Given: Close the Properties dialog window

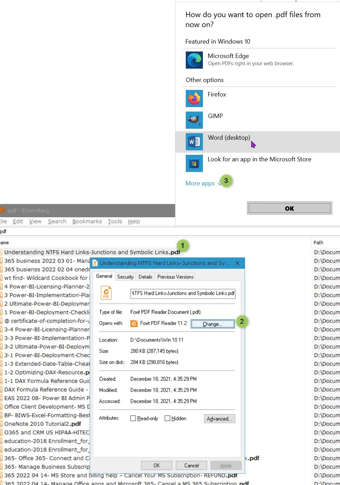Looking at the screenshot, I should point(238,263).
